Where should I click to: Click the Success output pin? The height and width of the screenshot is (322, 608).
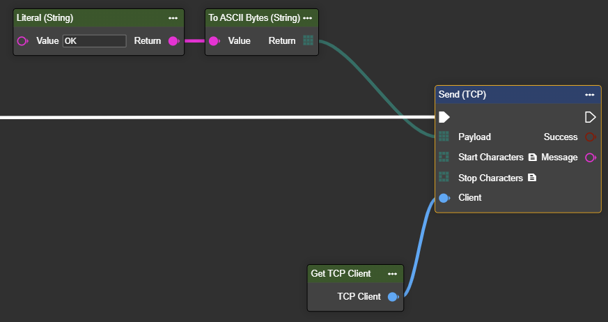pos(591,137)
